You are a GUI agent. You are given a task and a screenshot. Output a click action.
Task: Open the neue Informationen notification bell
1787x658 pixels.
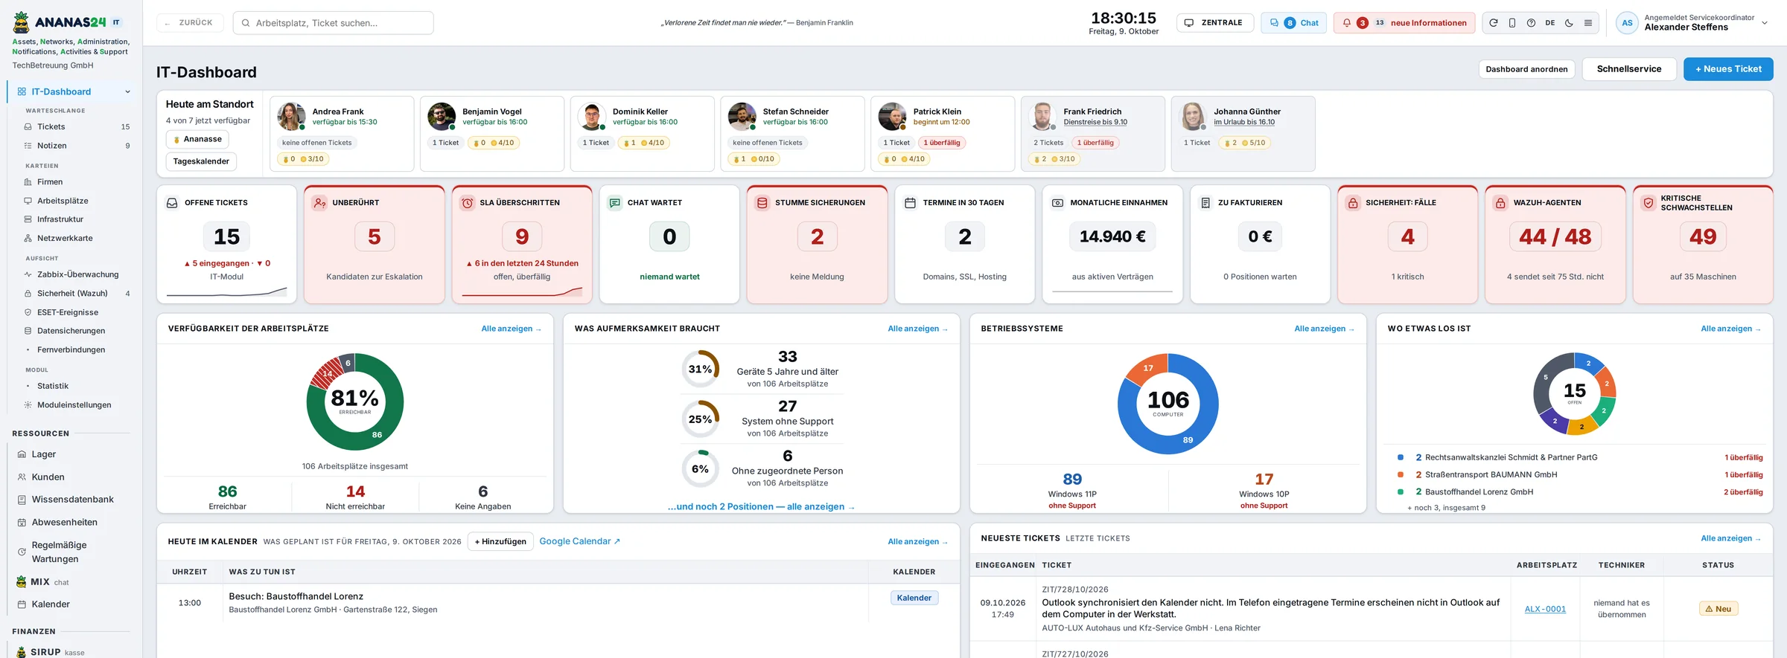point(1404,23)
